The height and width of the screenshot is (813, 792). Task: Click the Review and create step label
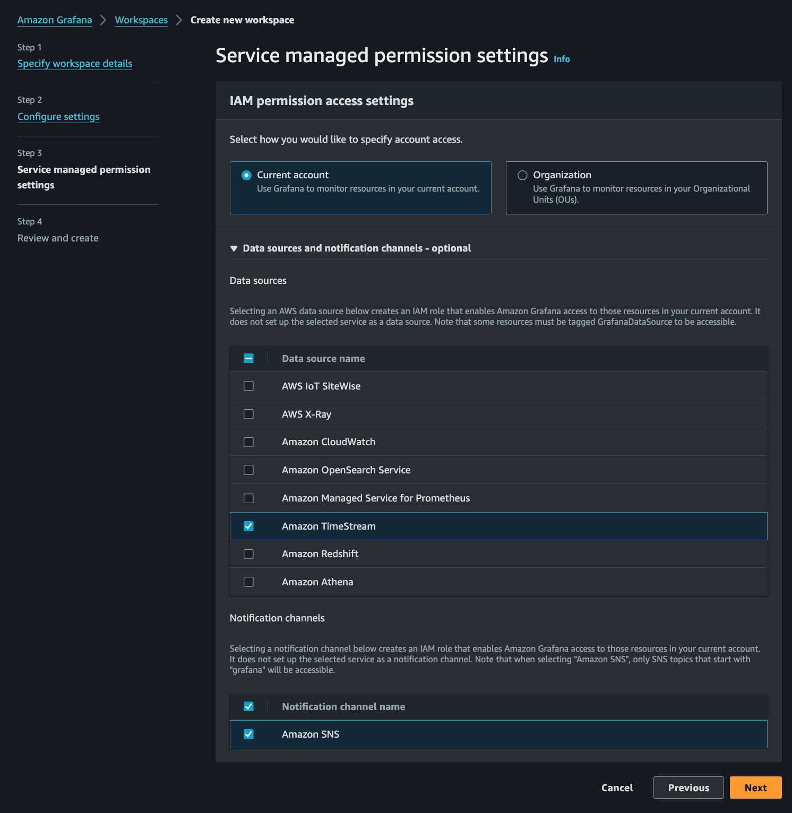click(x=58, y=238)
